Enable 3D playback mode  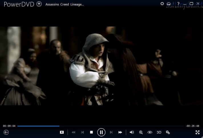point(159,132)
